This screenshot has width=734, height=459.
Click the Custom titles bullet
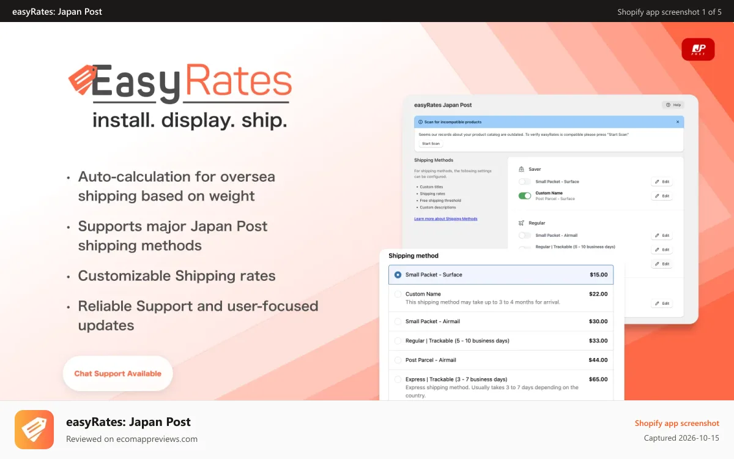[431, 187]
